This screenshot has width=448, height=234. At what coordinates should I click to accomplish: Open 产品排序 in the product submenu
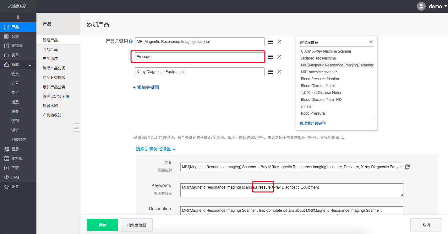tap(50, 59)
